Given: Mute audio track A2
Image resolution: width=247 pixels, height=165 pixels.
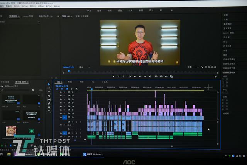Looking at the screenshot, I should click(73, 133).
